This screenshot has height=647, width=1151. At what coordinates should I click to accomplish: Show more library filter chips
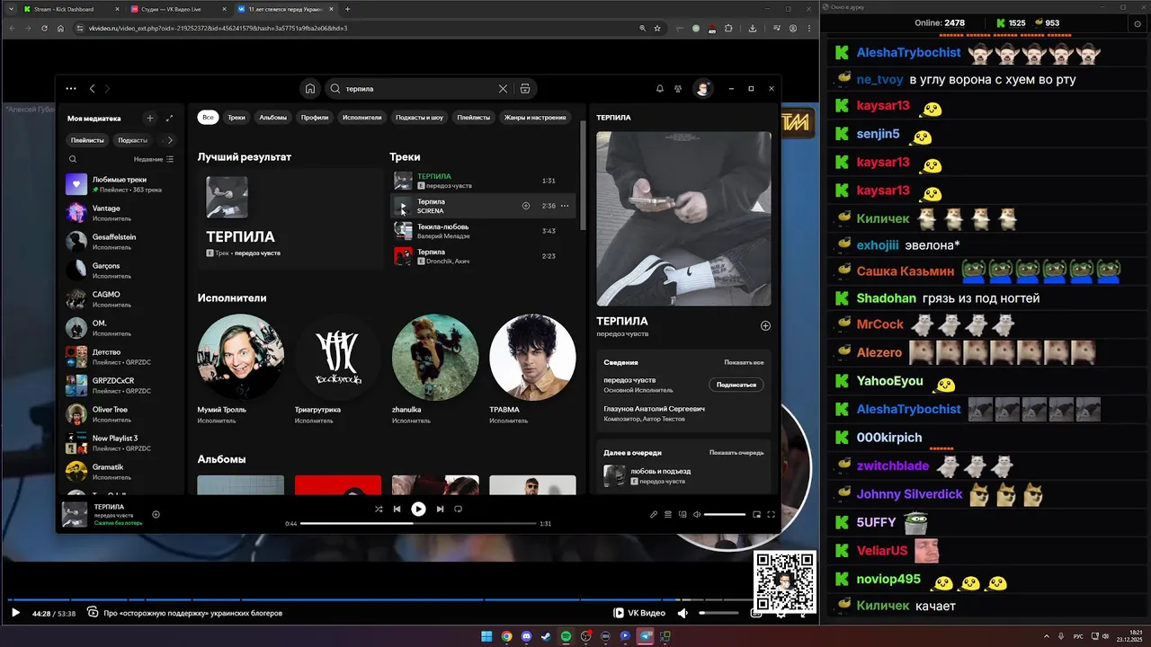170,140
